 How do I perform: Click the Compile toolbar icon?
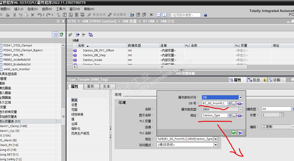[58, 15]
